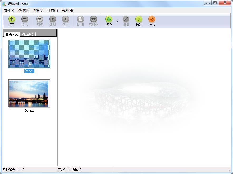
Task: Open the 文件 (File) menu
Action: click(9, 11)
